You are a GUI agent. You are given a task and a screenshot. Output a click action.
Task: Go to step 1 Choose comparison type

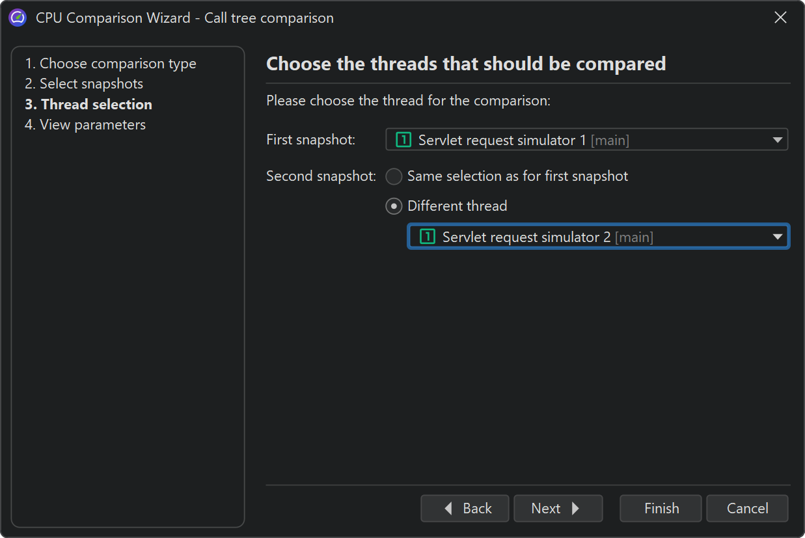[x=111, y=64]
